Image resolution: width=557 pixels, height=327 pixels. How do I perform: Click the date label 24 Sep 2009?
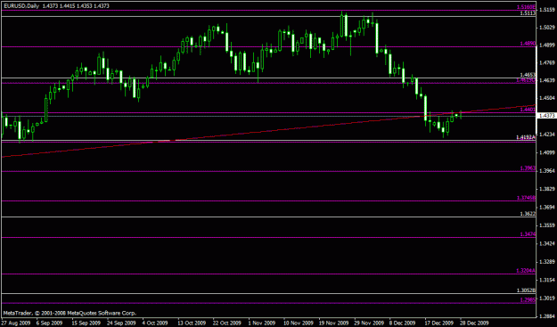[121, 323]
